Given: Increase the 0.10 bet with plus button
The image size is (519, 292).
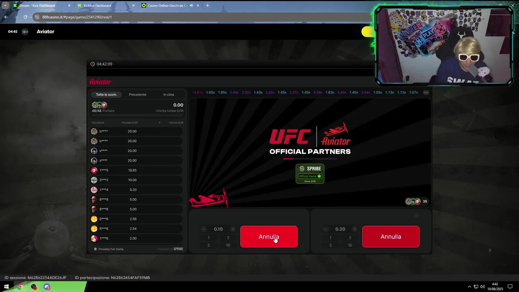Looking at the screenshot, I should [x=233, y=229].
